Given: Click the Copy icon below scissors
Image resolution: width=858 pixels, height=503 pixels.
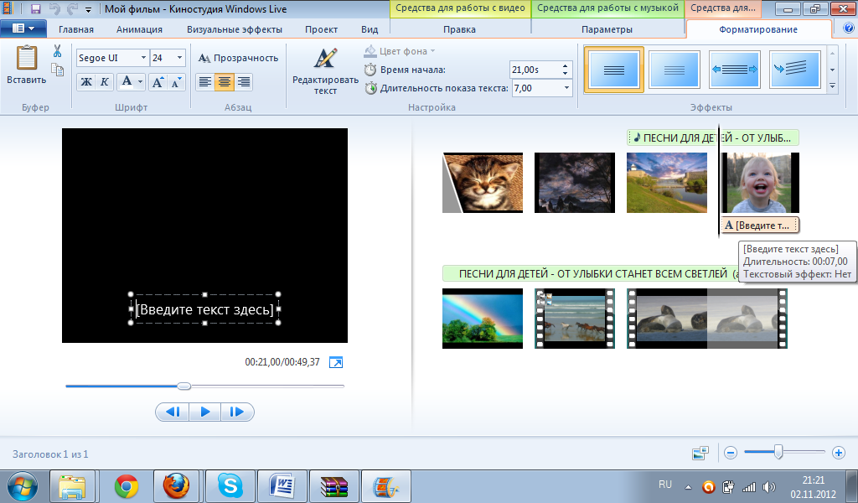Looking at the screenshot, I should (x=58, y=70).
